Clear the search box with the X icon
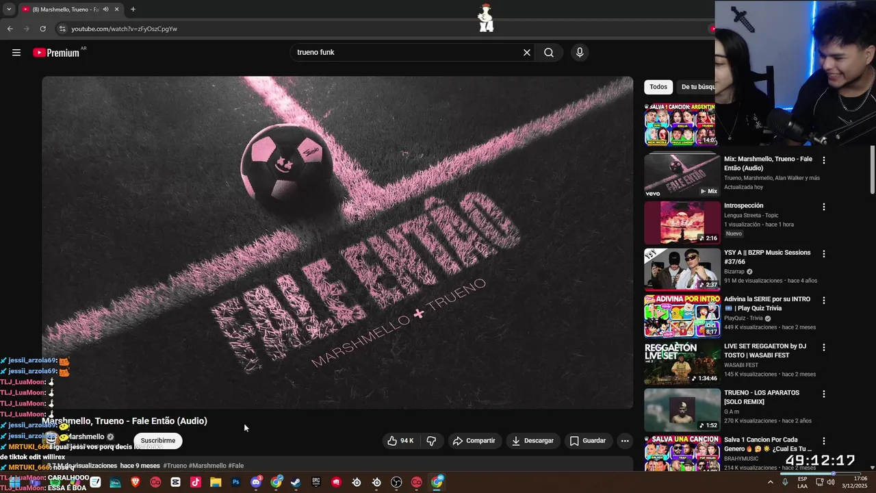Image resolution: width=876 pixels, height=493 pixels. pyautogui.click(x=527, y=52)
